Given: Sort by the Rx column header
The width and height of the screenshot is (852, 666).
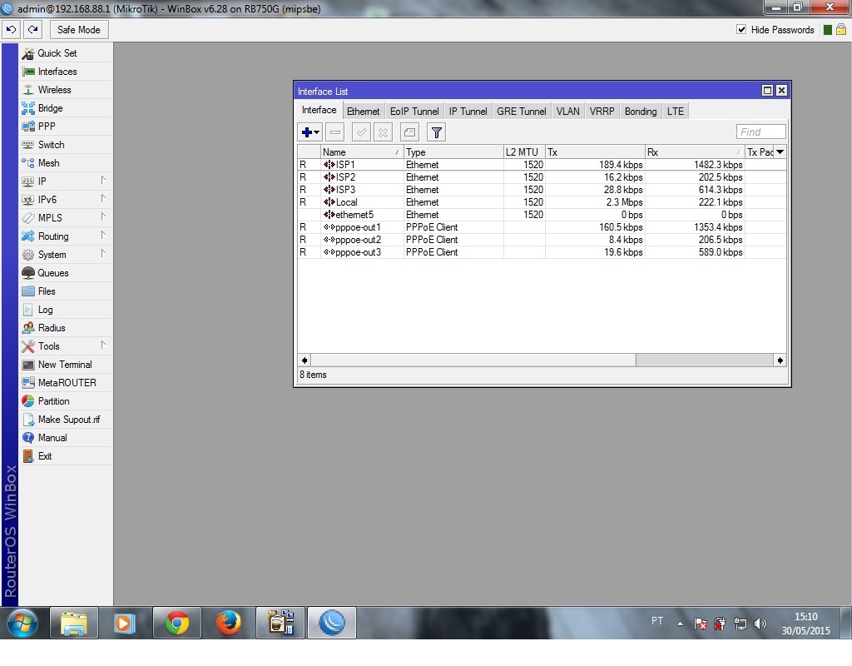Looking at the screenshot, I should click(695, 152).
